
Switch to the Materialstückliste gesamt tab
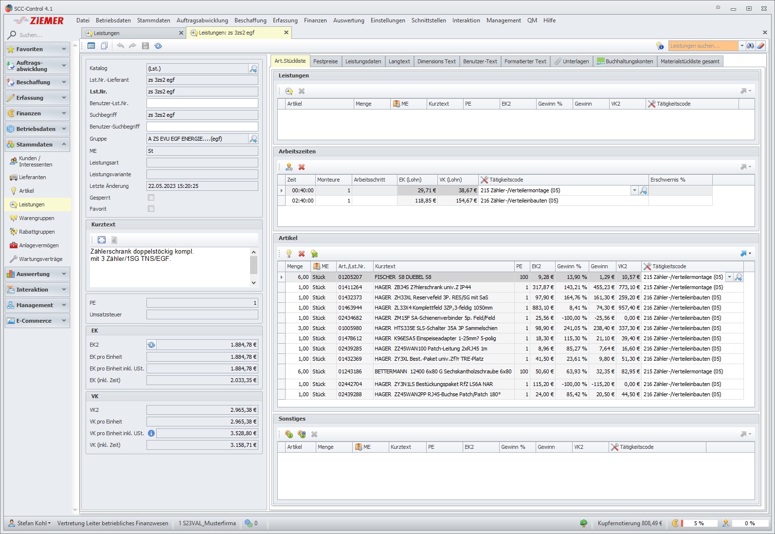pyautogui.click(x=690, y=61)
